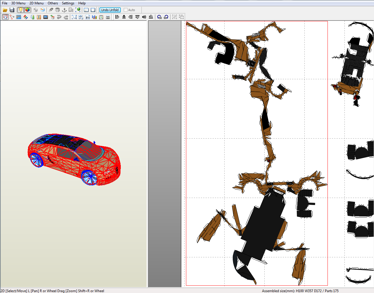
Task: Click the P.1 page number icon
Action: click(88, 17)
